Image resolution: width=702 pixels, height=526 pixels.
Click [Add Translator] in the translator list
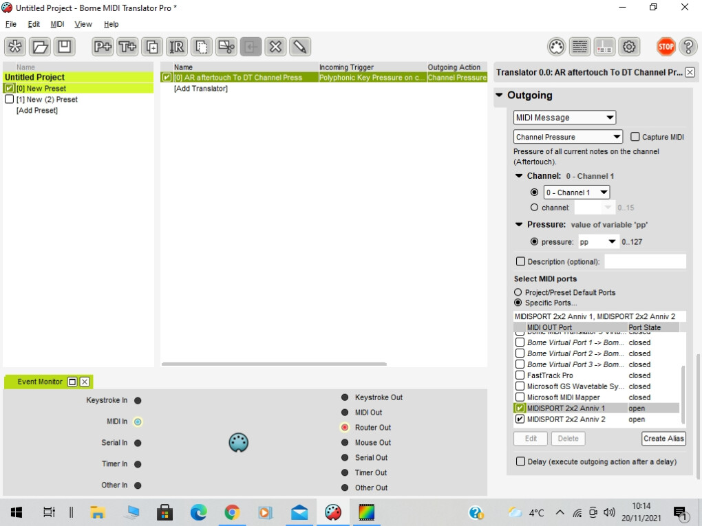pyautogui.click(x=200, y=89)
